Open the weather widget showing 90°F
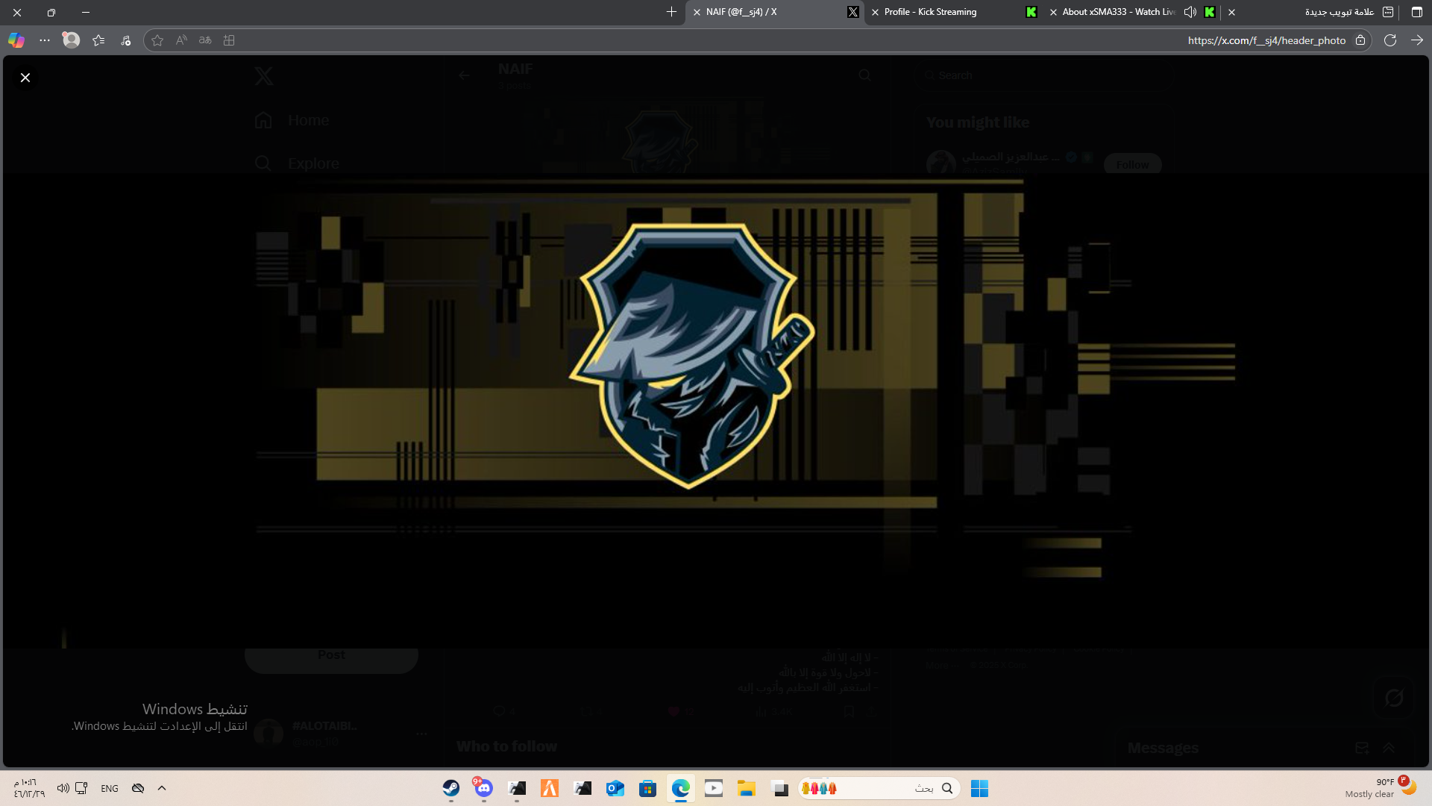The image size is (1432, 806). click(1381, 788)
